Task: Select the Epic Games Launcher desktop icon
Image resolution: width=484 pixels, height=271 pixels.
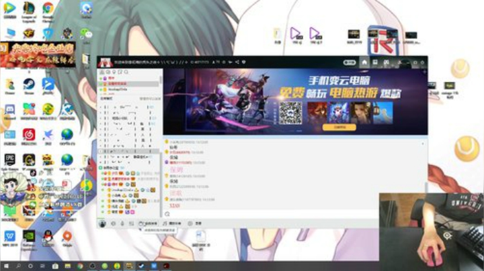Action: (9, 160)
